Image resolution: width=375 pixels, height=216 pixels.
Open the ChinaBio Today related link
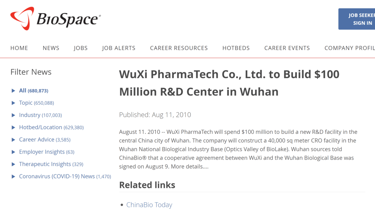149,205
